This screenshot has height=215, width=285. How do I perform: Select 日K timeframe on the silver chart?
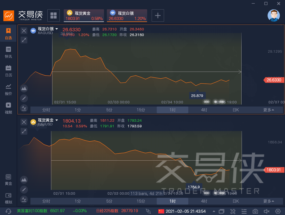click(236, 110)
